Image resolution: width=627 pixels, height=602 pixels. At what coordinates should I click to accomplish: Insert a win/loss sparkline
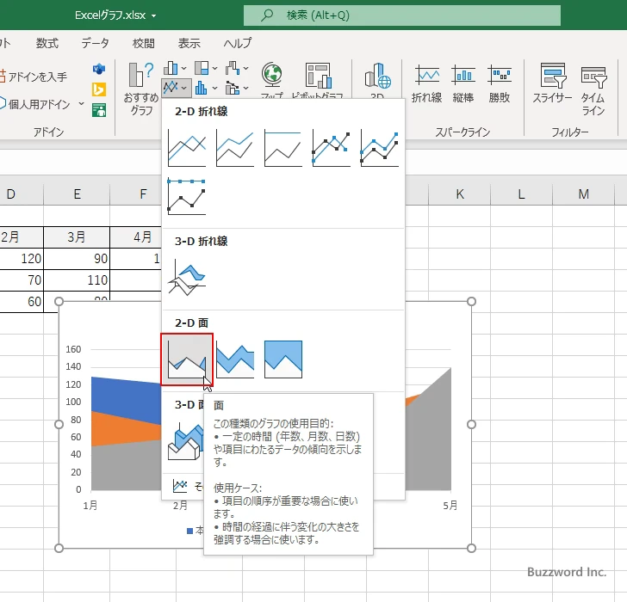pos(500,83)
